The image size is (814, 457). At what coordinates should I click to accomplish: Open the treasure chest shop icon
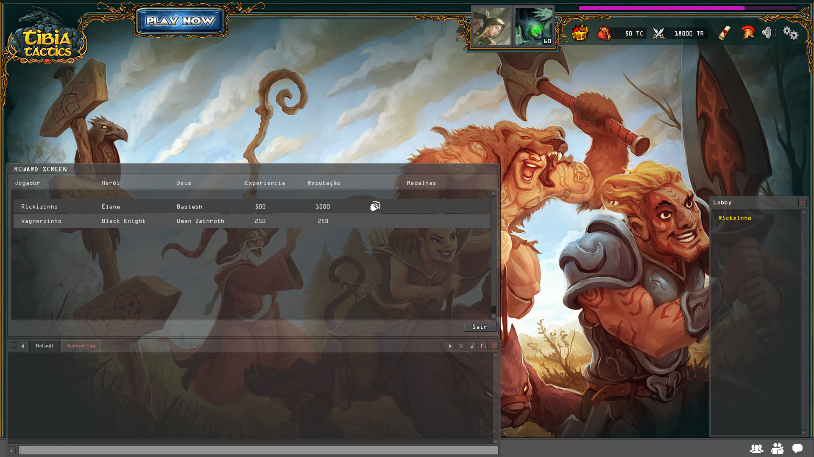point(580,33)
